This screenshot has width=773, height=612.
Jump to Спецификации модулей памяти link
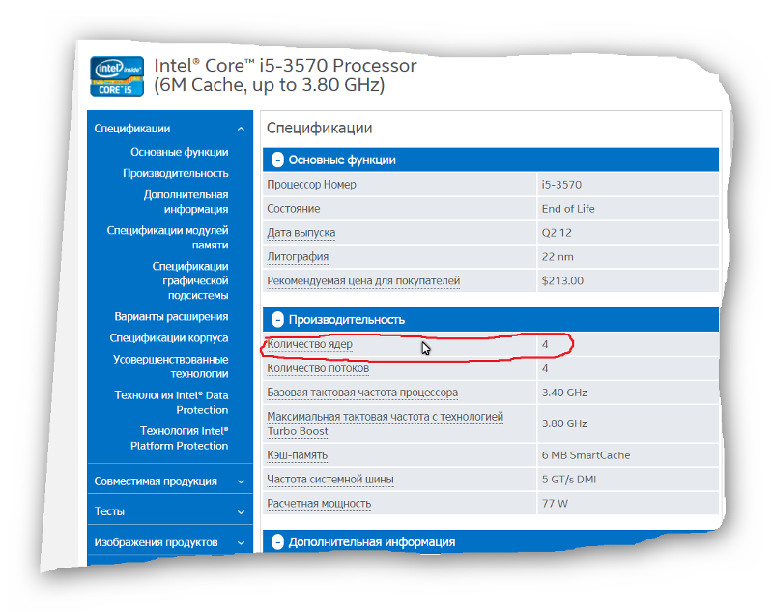pos(167,237)
